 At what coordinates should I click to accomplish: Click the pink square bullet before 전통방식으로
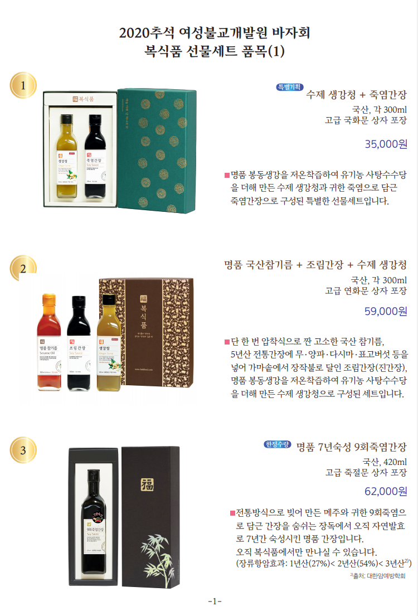(x=232, y=513)
